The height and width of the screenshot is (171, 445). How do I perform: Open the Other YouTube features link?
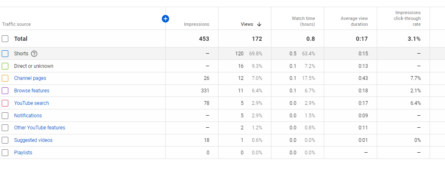click(40, 128)
